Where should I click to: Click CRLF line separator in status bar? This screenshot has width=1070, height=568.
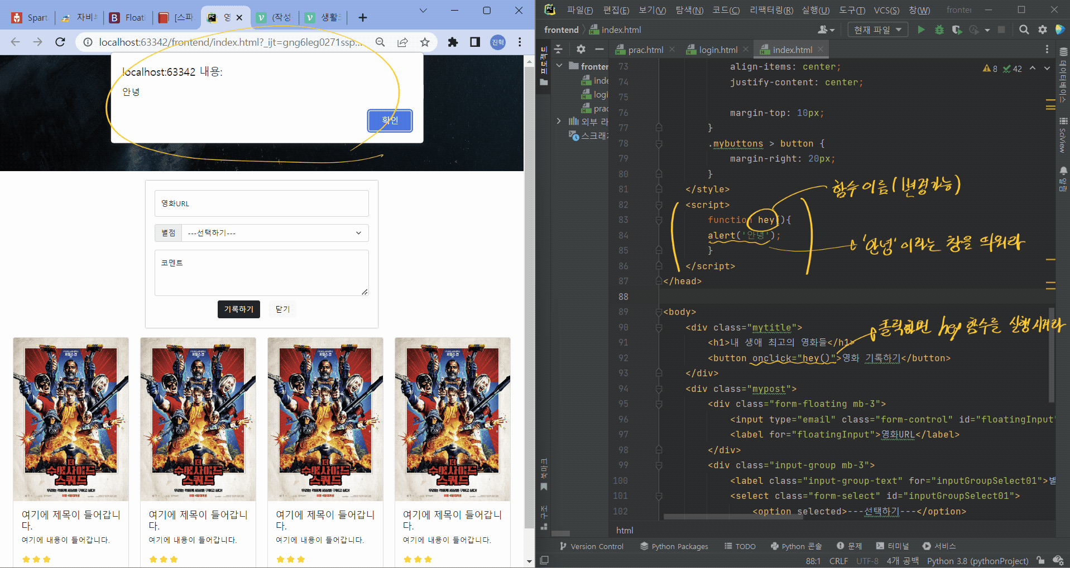coord(838,561)
